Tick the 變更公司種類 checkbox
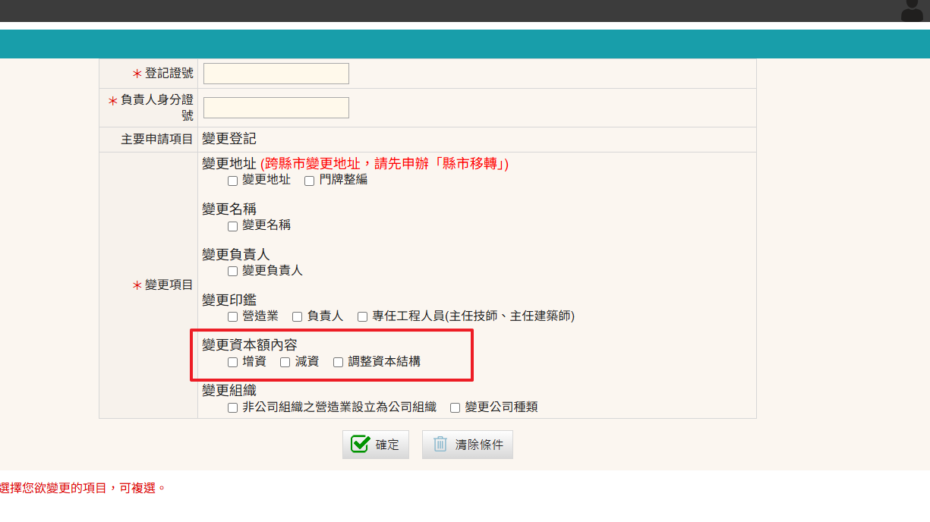 coord(456,408)
